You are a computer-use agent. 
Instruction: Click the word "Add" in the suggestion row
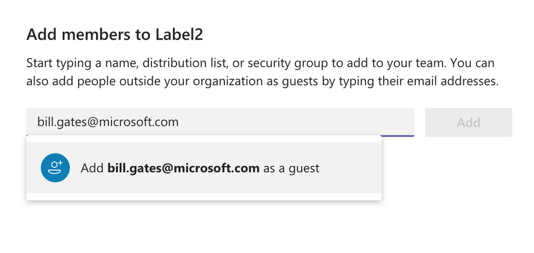[92, 168]
